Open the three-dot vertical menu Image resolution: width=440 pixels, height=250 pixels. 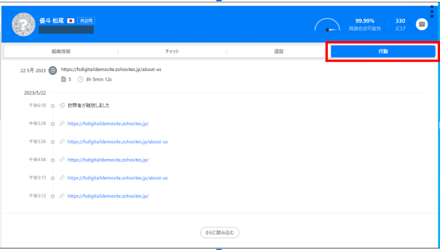pos(432,12)
